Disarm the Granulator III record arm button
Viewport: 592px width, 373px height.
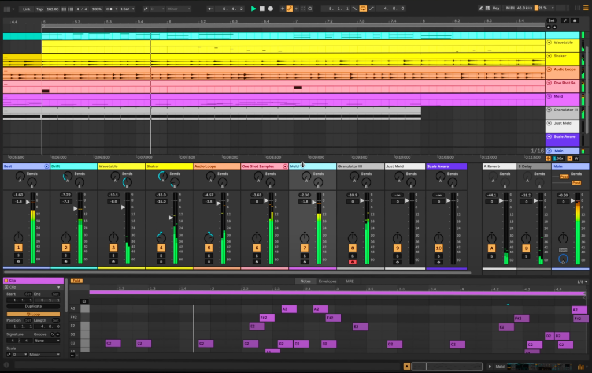353,262
